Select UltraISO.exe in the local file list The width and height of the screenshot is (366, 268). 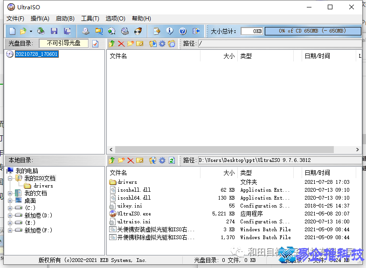click(x=134, y=214)
